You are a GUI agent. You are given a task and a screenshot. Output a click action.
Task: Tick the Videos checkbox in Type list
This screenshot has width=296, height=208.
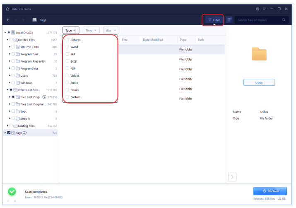pos(67,76)
